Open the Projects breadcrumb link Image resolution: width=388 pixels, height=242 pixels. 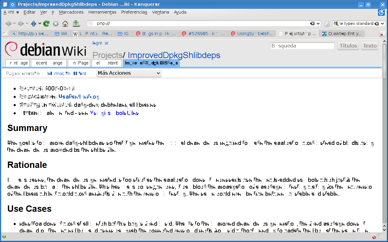[107, 55]
